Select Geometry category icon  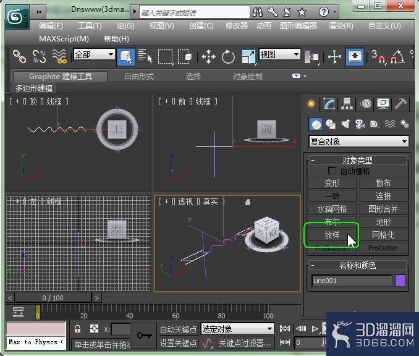pyautogui.click(x=316, y=124)
